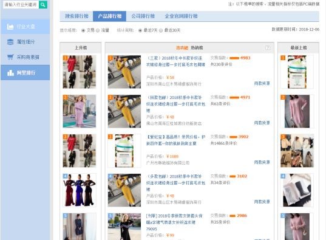Screen dimensions: 326x240
Task: Click 同款货源 for the ¥58 product
Action: [x=262, y=83]
